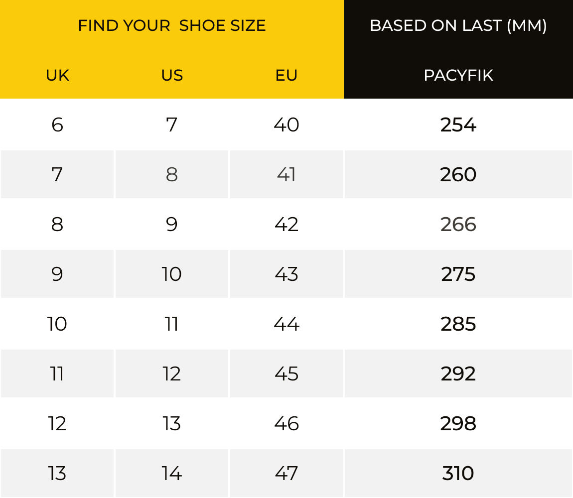Click the UK size 6 cell
Screen dimensions: 573x498
click(57, 124)
